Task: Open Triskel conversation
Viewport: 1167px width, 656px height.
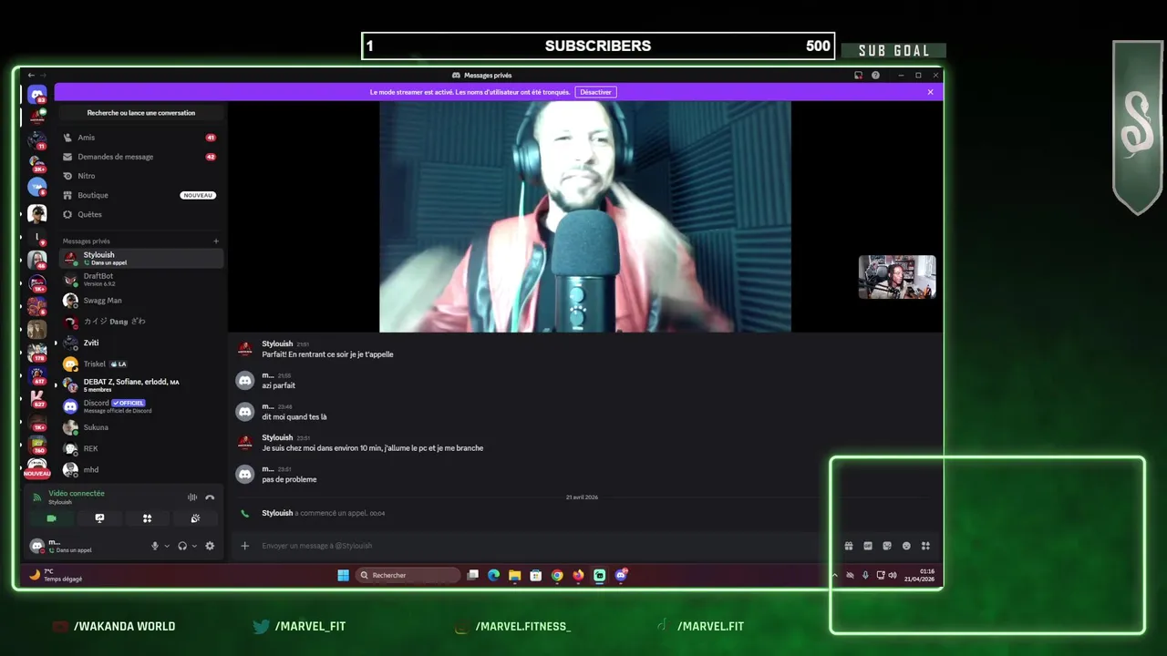Action: point(140,364)
